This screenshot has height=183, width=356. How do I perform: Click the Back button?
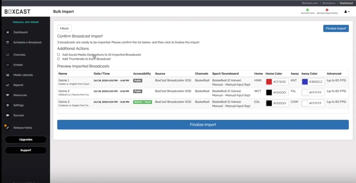(64, 28)
